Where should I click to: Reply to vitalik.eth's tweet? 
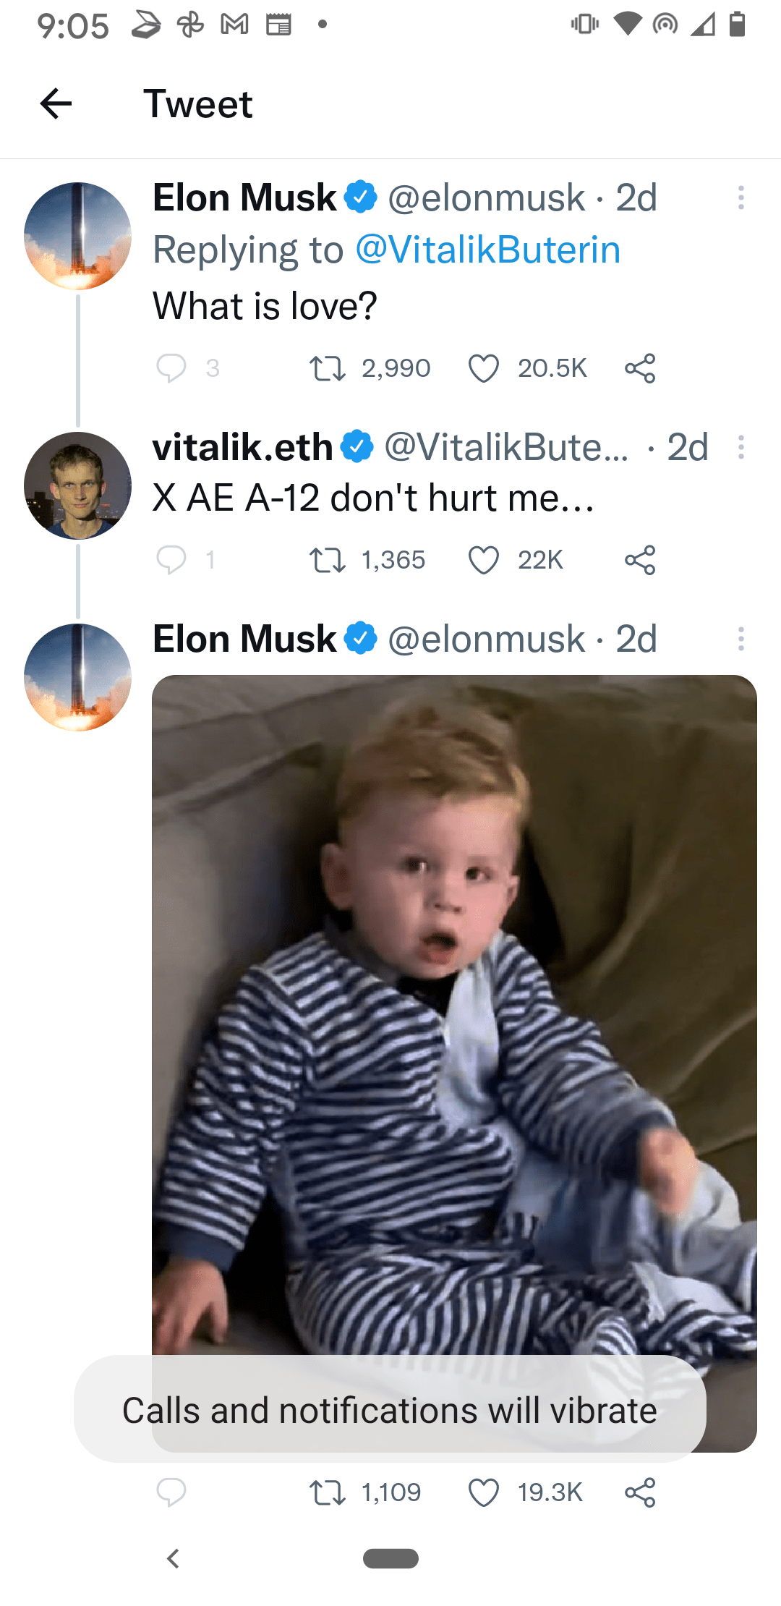point(171,560)
